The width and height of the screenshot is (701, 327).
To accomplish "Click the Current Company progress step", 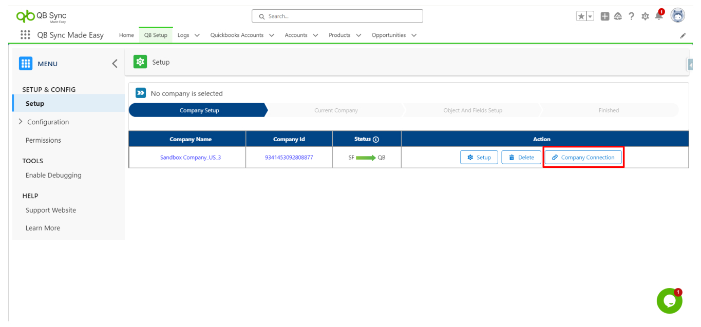I will point(336,110).
